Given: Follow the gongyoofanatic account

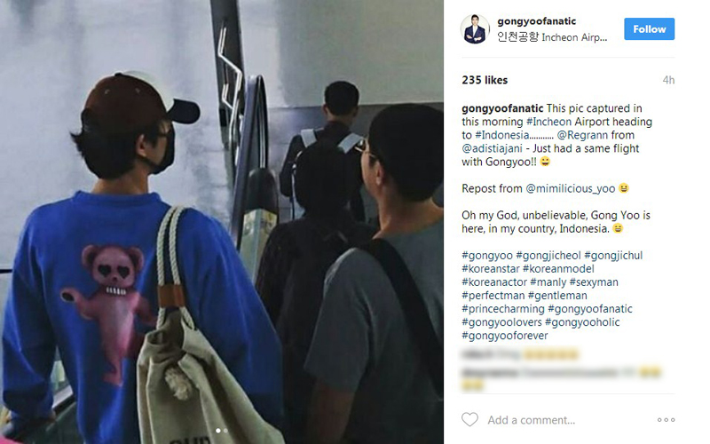Looking at the screenshot, I should click(649, 29).
